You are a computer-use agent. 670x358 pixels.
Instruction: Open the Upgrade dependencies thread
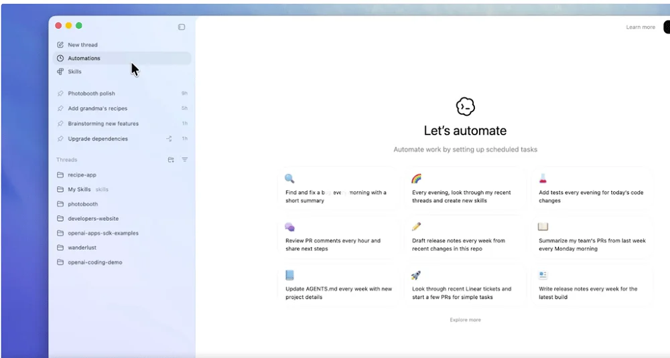click(122, 139)
